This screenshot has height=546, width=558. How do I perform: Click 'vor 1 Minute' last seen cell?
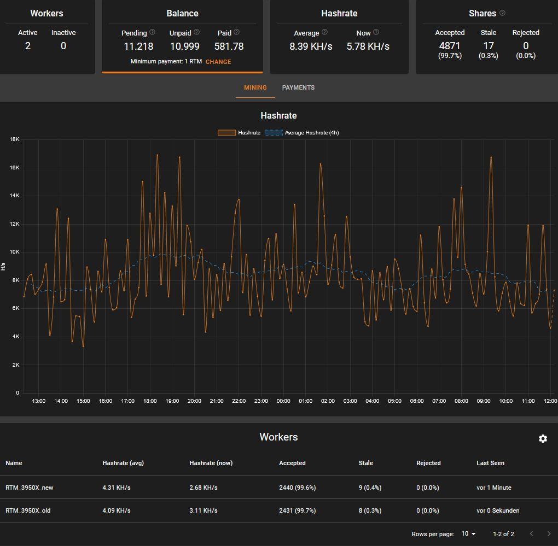(x=494, y=488)
